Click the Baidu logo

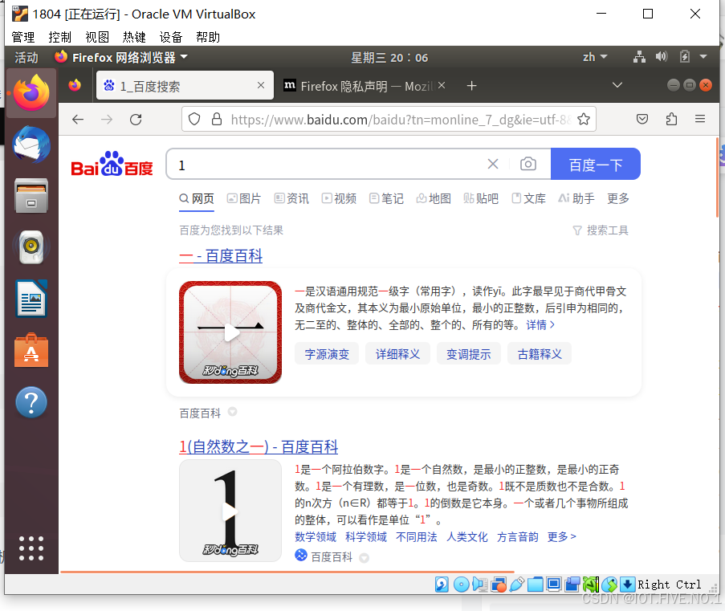(112, 165)
